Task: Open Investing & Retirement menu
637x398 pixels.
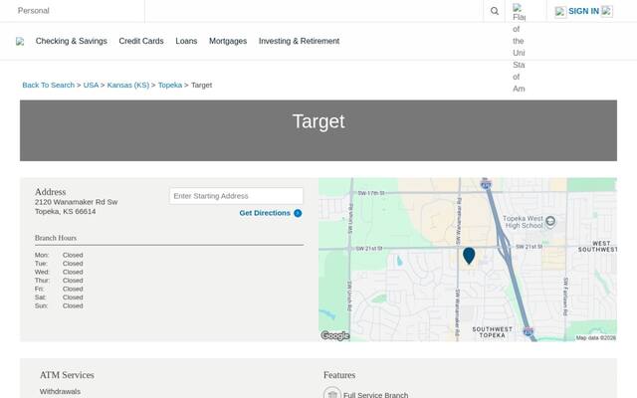Action: point(299,41)
